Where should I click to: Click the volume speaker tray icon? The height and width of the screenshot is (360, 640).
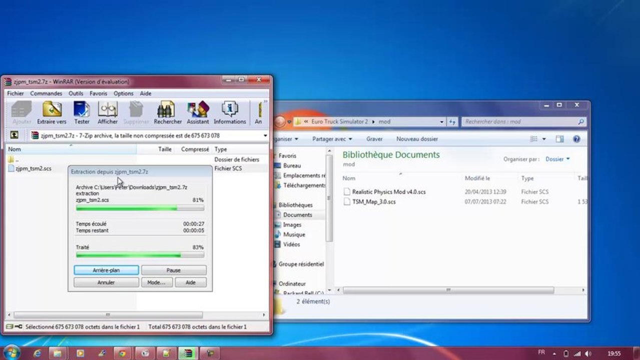[587, 353]
